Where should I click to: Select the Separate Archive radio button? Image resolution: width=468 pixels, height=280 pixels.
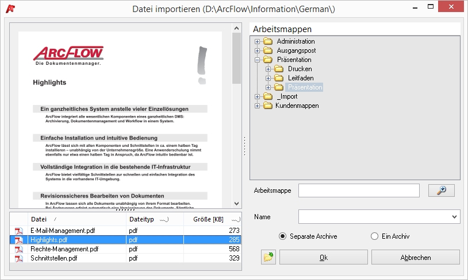pos(282,236)
